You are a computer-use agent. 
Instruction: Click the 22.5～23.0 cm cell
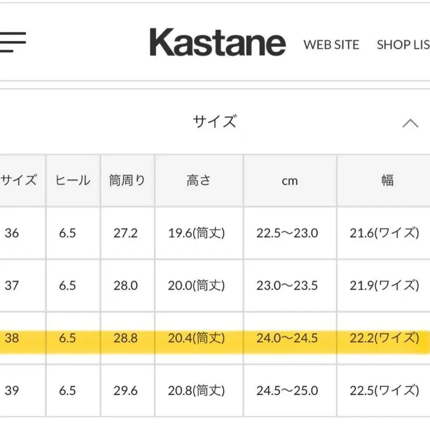click(287, 233)
